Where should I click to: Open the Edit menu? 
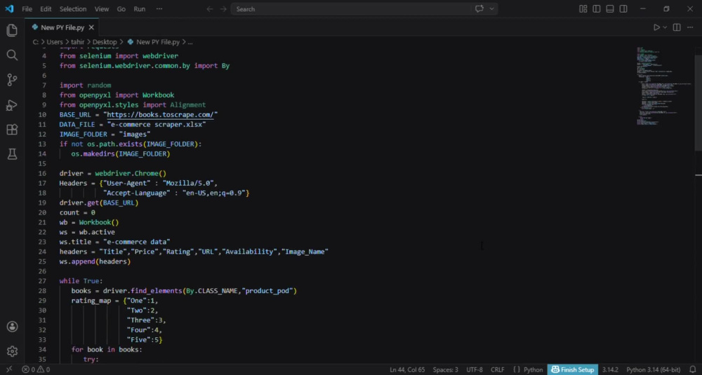click(x=46, y=9)
